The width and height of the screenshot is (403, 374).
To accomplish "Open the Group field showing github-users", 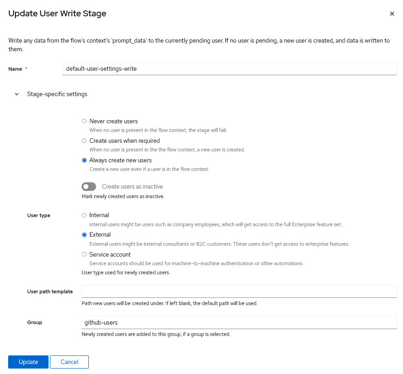I will point(239,322).
